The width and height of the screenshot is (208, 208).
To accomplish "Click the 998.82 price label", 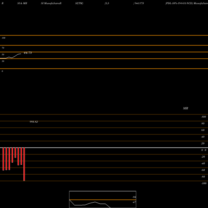I will (x=34, y=122).
